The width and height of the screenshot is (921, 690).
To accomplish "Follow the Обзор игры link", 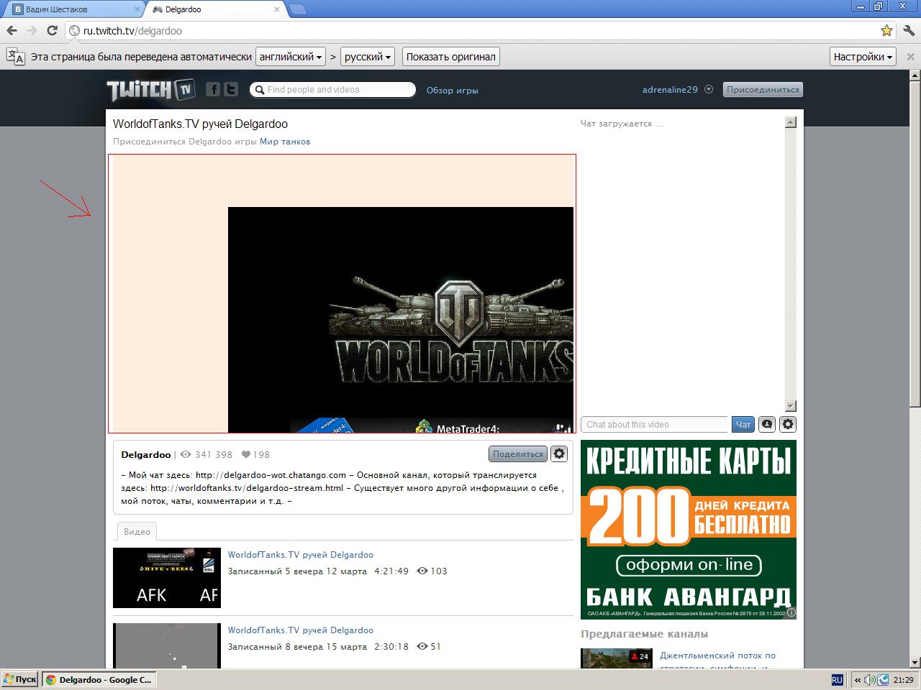I will (x=453, y=91).
